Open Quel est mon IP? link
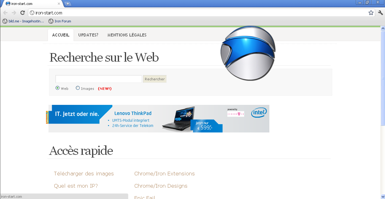This screenshot has height=199, width=385. tap(76, 186)
